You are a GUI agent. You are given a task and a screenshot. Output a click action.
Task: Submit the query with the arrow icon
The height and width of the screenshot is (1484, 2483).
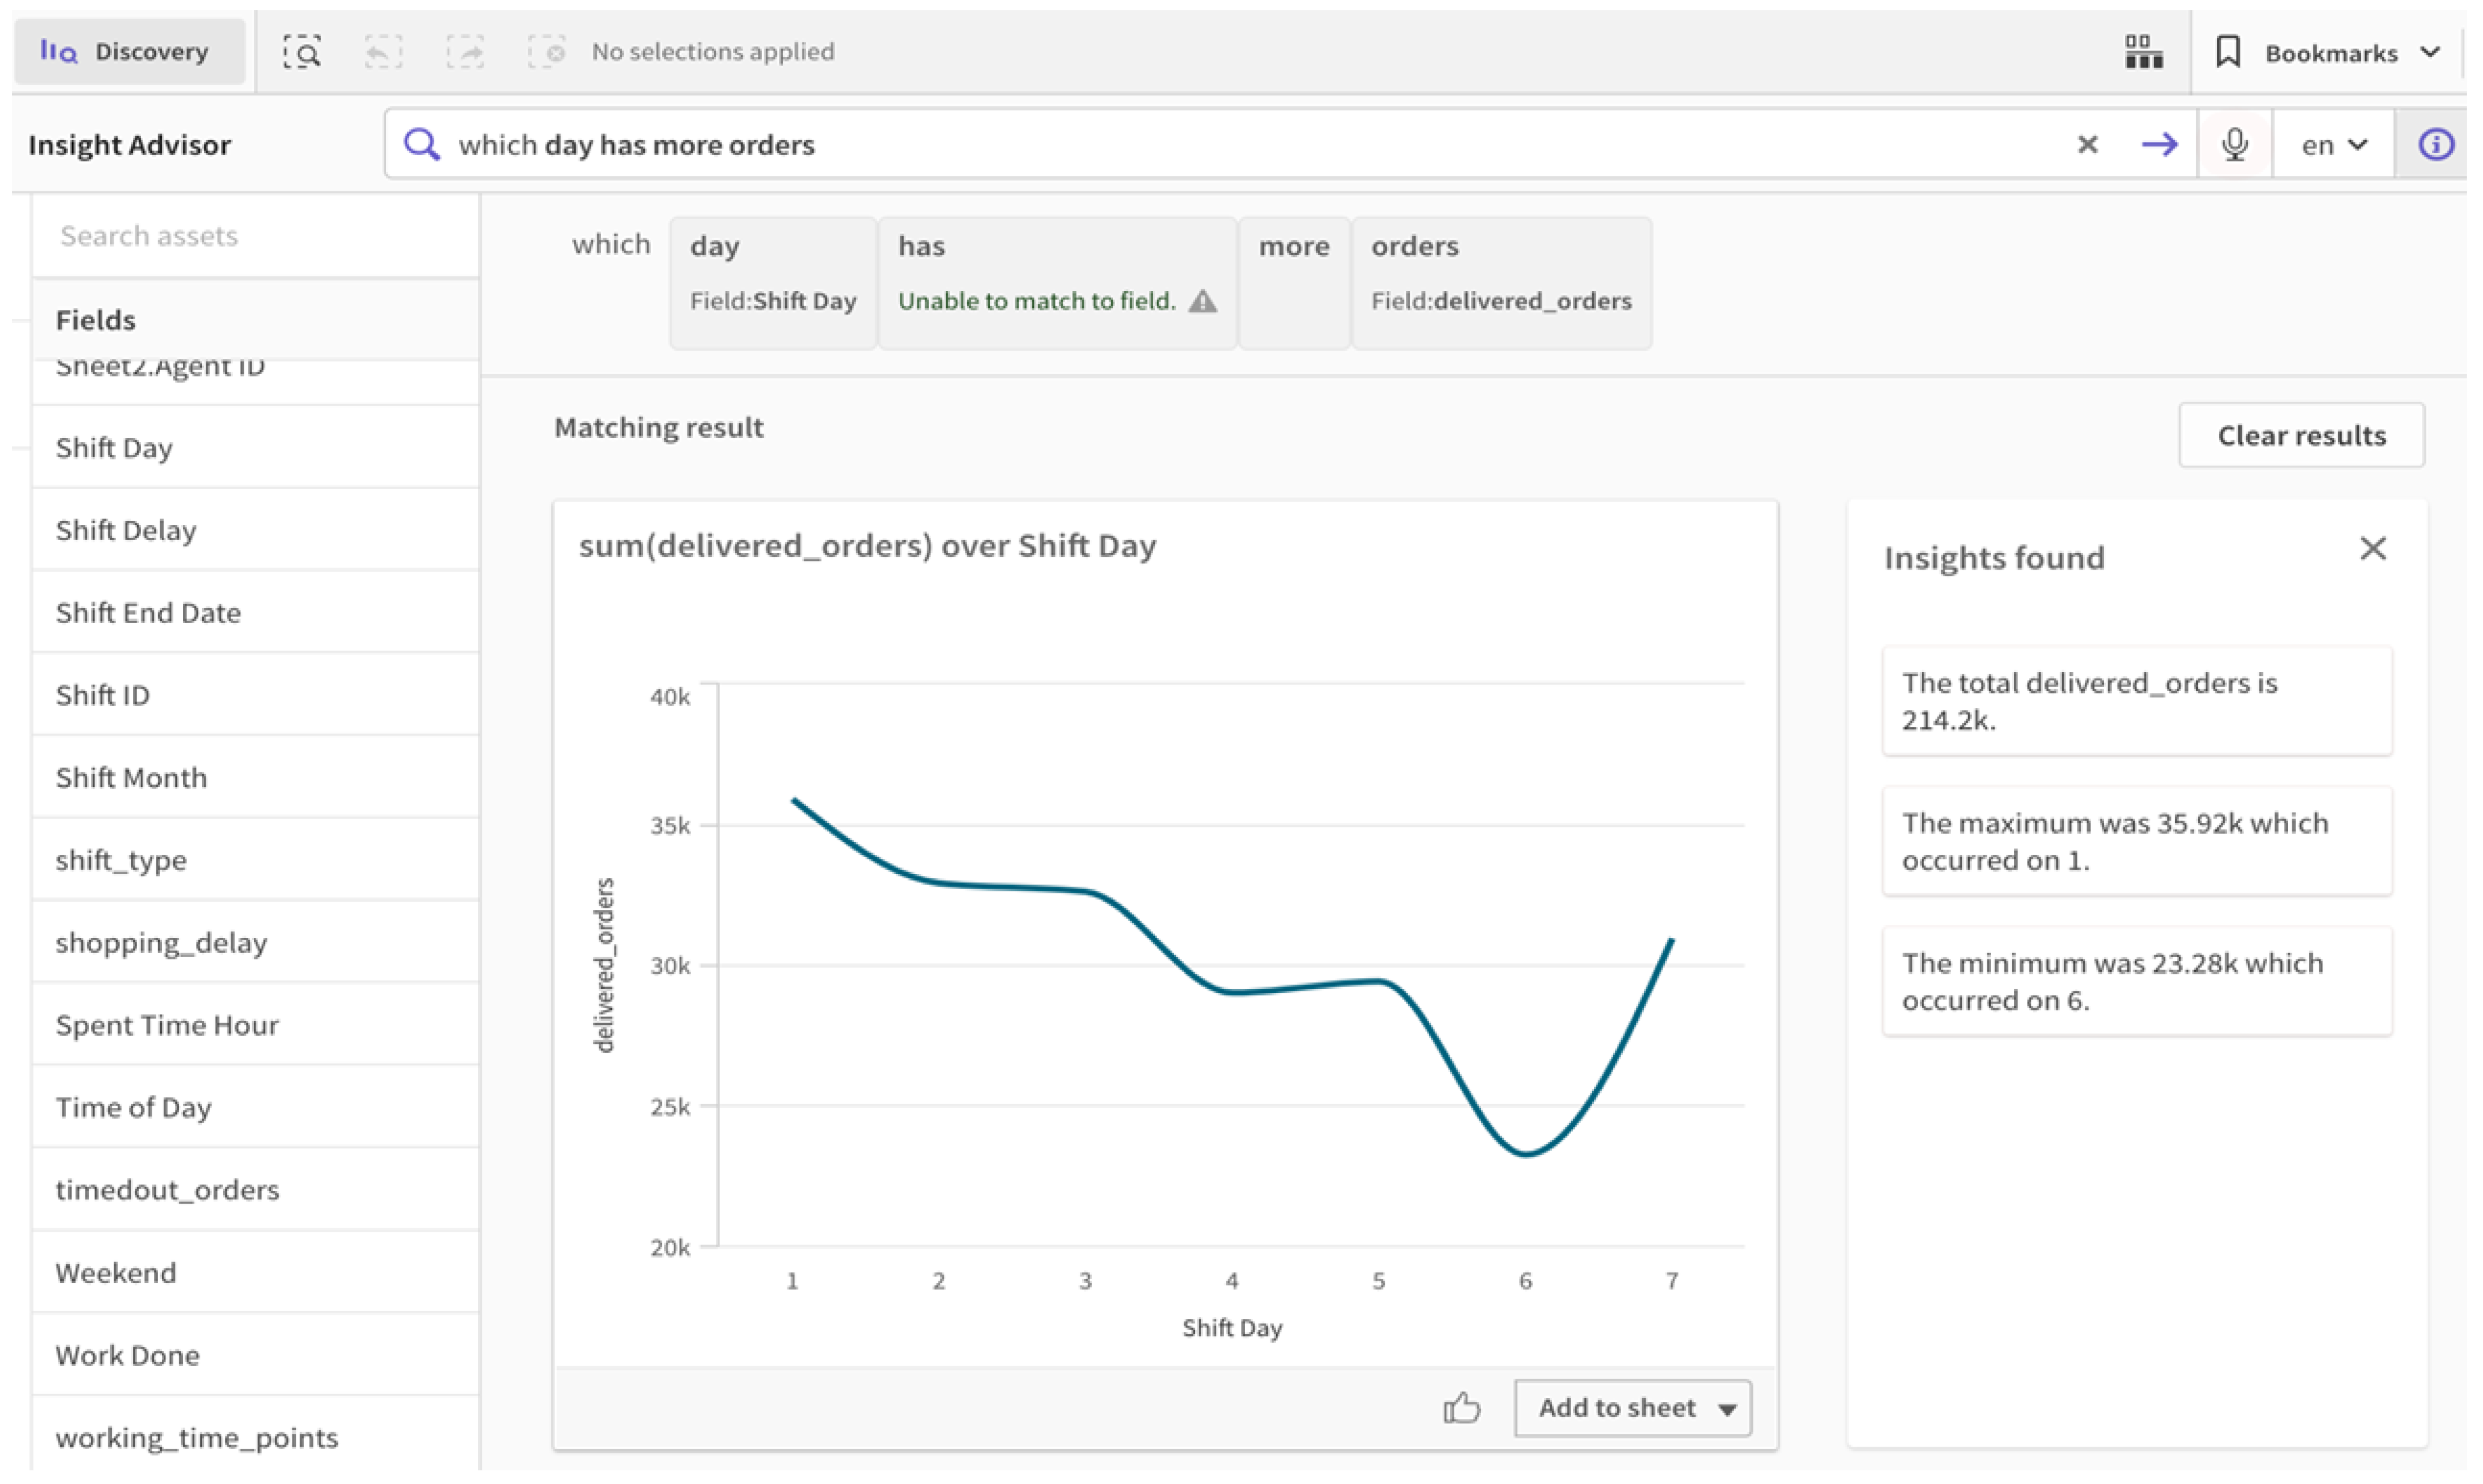point(2159,145)
